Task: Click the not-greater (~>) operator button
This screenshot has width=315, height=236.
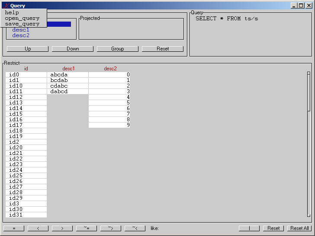Action: point(110,228)
